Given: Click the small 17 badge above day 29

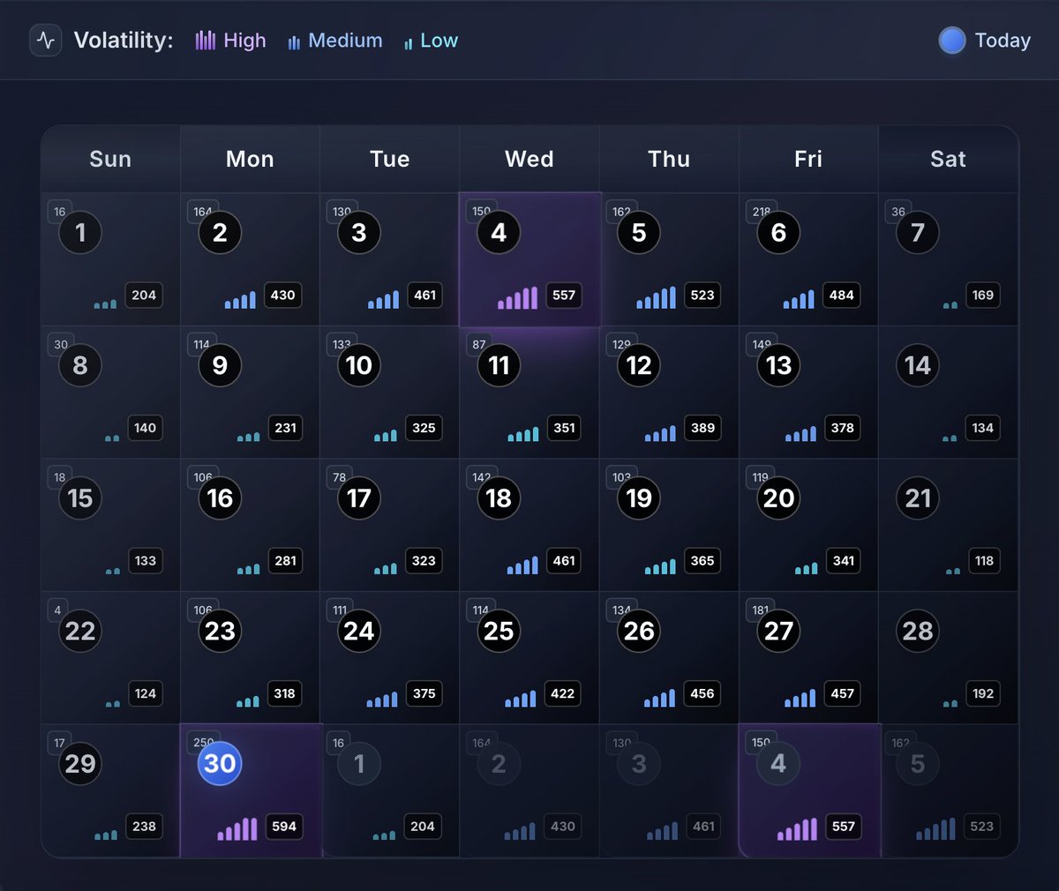Looking at the screenshot, I should click(59, 743).
